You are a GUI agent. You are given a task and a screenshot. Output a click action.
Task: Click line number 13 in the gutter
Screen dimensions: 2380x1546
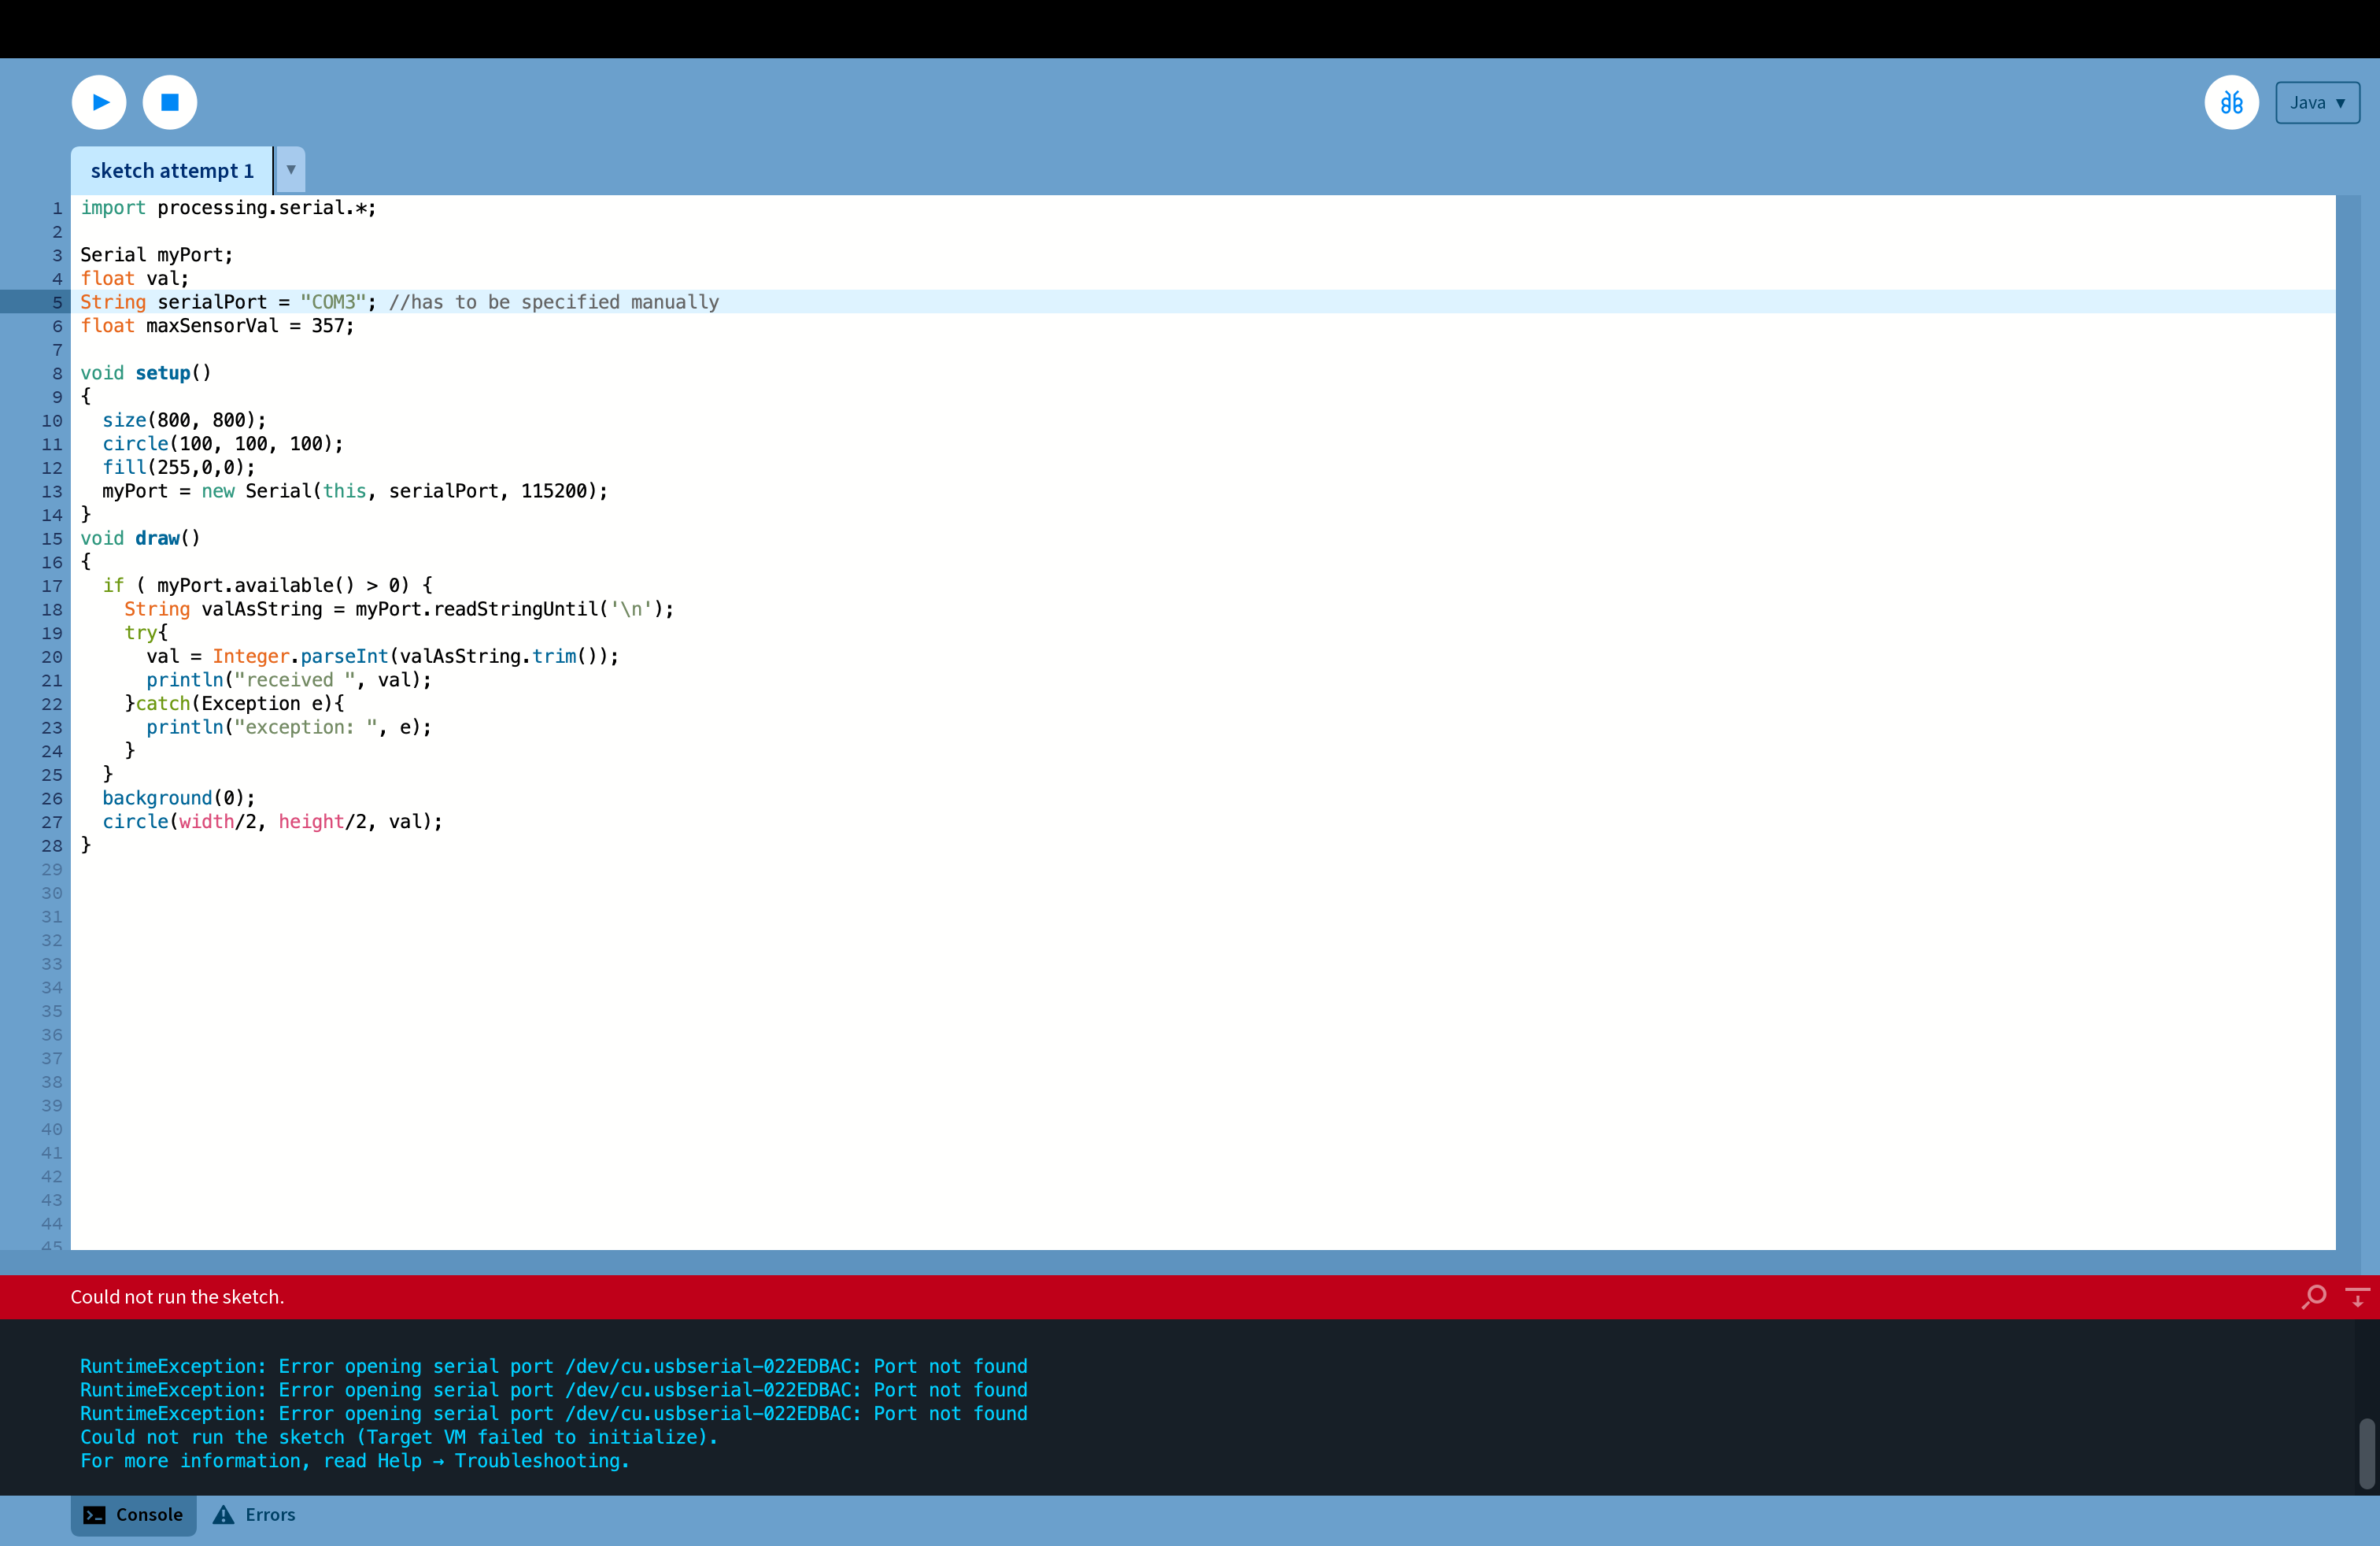pyautogui.click(x=52, y=492)
